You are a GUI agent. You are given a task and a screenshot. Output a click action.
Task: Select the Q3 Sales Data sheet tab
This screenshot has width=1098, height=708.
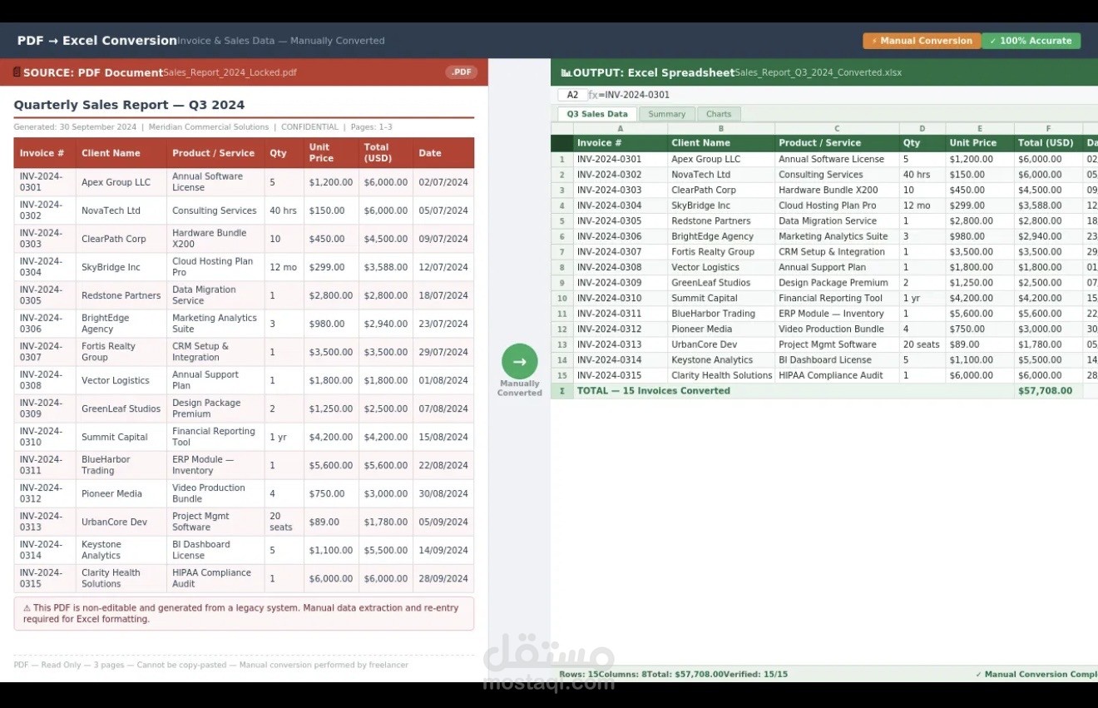(597, 114)
